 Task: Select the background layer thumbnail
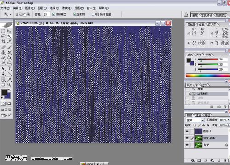tap(199, 145)
